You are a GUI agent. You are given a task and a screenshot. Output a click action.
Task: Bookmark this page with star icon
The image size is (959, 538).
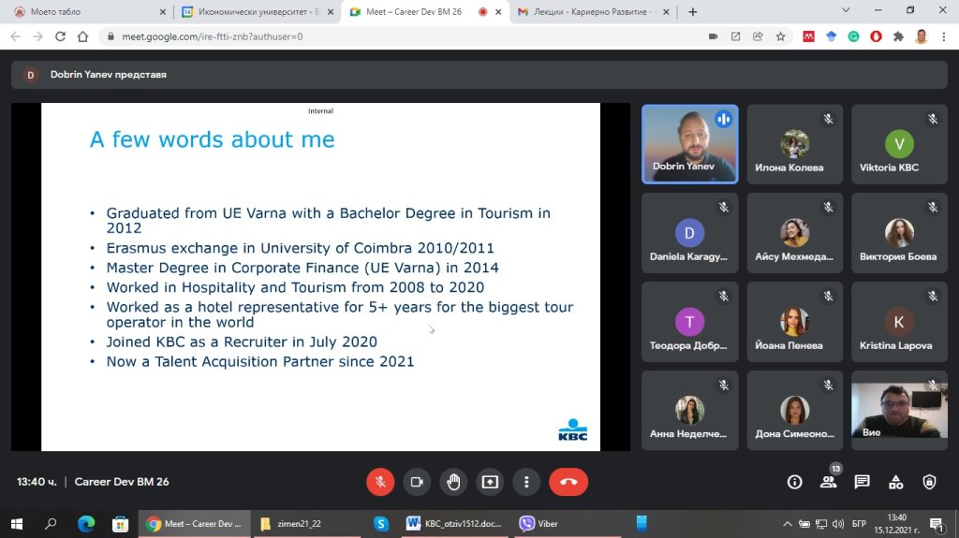coord(780,36)
